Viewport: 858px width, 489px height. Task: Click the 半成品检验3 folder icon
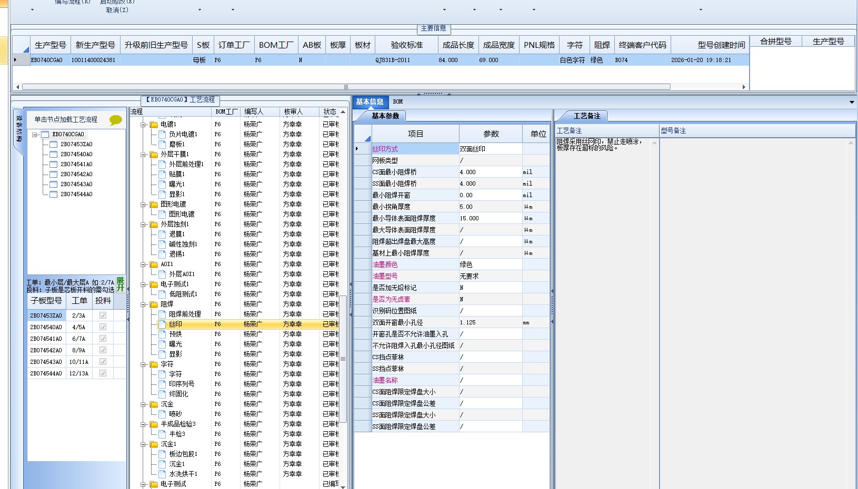[154, 424]
